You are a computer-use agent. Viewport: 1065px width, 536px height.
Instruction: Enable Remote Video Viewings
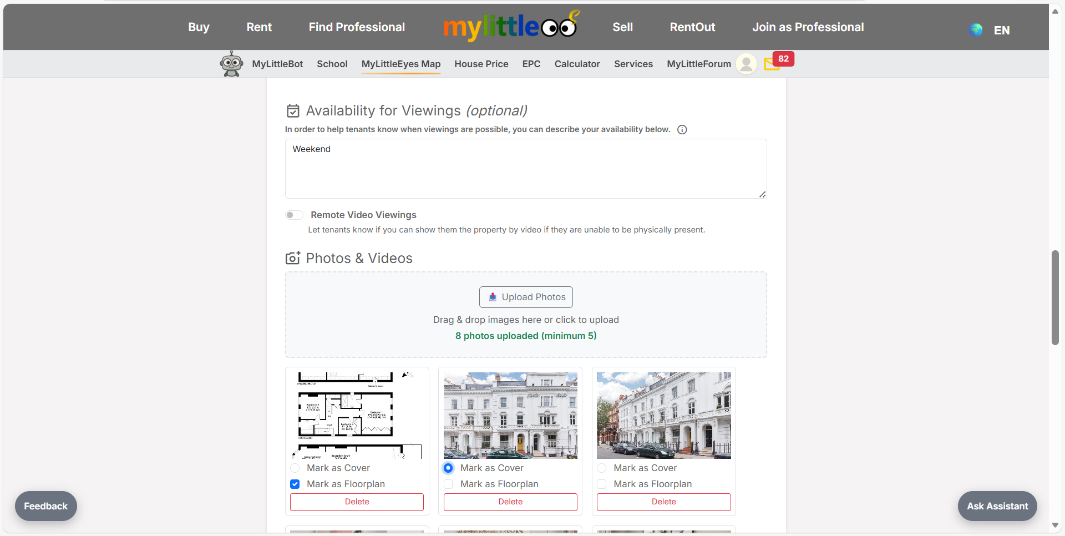(x=295, y=215)
